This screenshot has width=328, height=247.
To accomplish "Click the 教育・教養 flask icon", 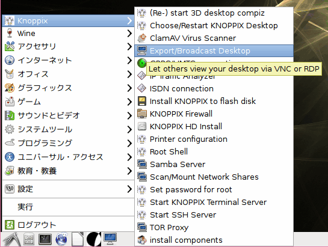I will 10,171.
